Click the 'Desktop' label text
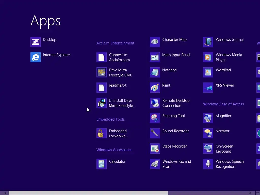 [50, 40]
